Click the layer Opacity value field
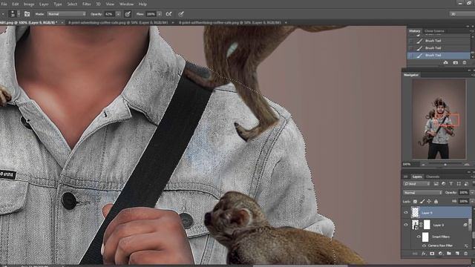The width and height of the screenshot is (475, 267). point(463,193)
